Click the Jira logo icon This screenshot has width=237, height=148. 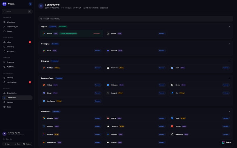pyautogui.click(x=172, y=93)
